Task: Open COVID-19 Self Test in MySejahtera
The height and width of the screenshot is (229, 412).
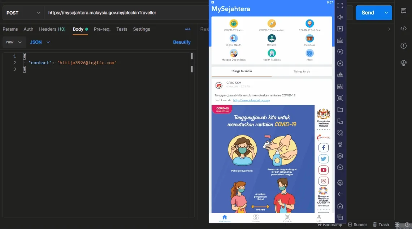Action: pyautogui.click(x=309, y=25)
